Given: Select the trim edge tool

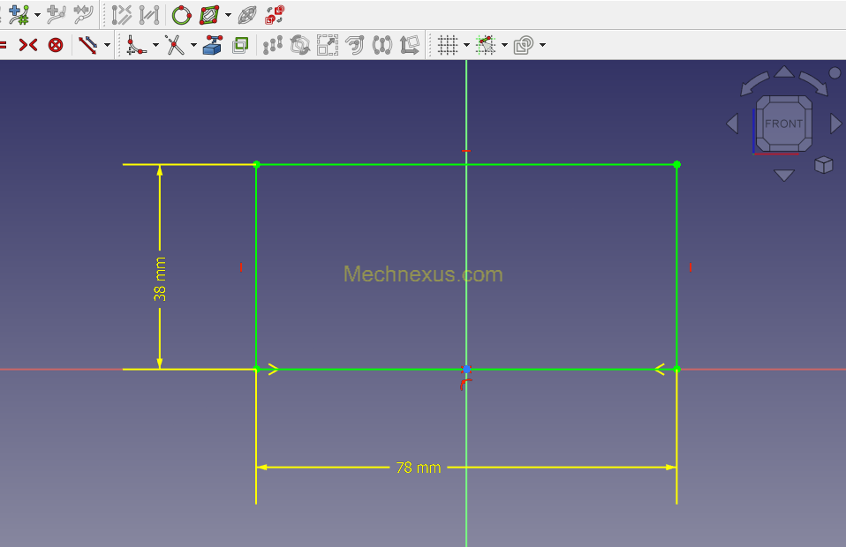Looking at the screenshot, I should point(174,45).
